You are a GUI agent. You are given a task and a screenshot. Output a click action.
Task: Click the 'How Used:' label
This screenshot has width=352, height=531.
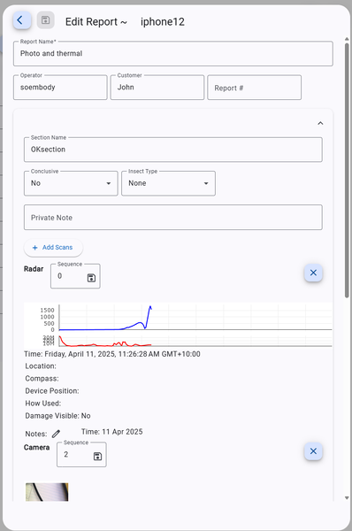[x=43, y=404]
